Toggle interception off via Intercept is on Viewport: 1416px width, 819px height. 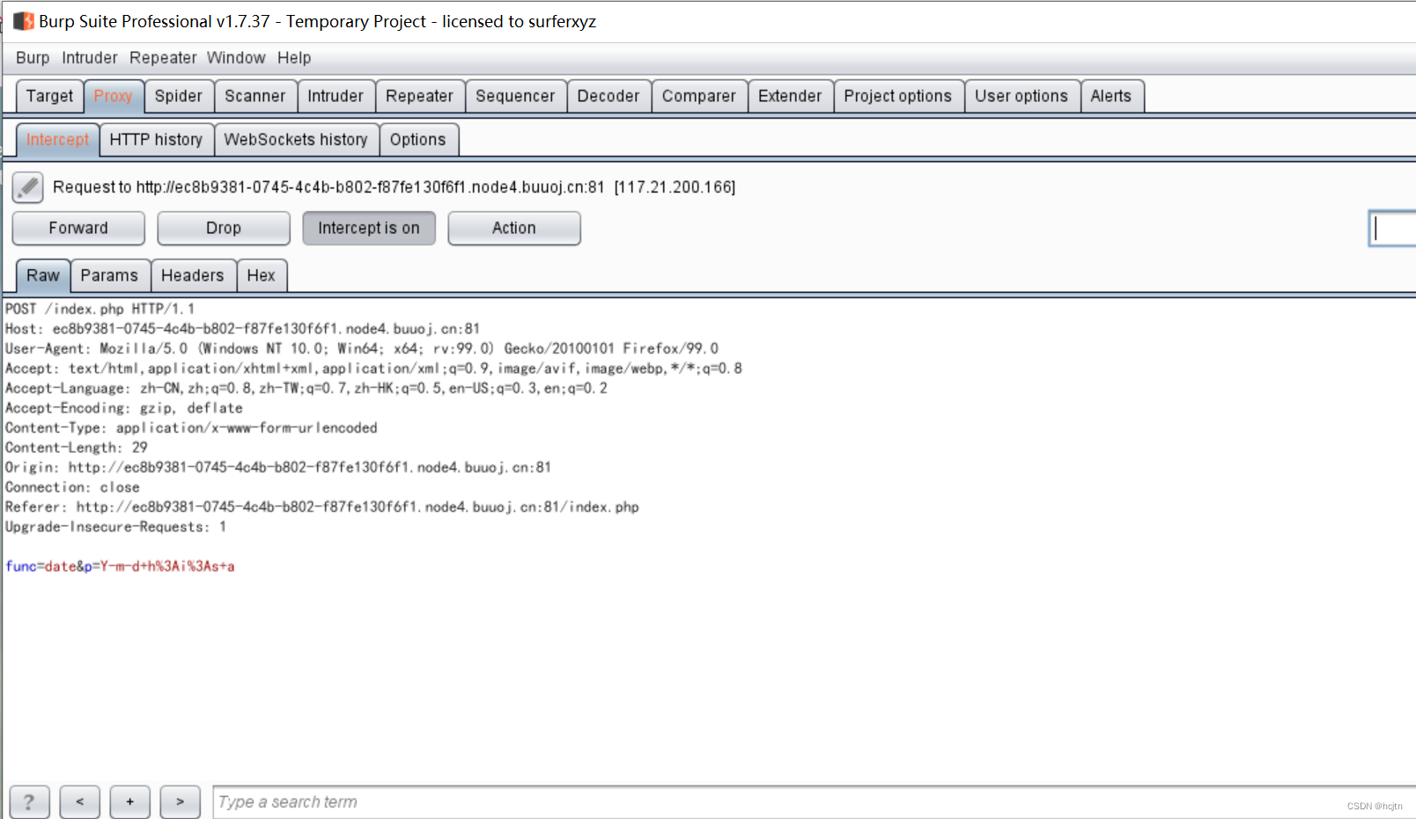pos(369,228)
